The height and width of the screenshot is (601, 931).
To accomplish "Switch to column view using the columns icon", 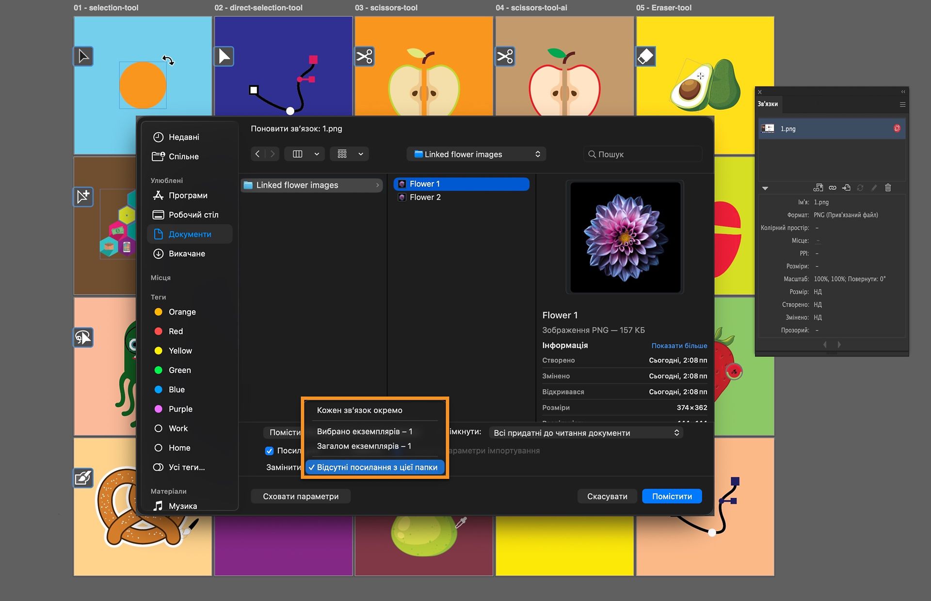I will click(x=298, y=154).
